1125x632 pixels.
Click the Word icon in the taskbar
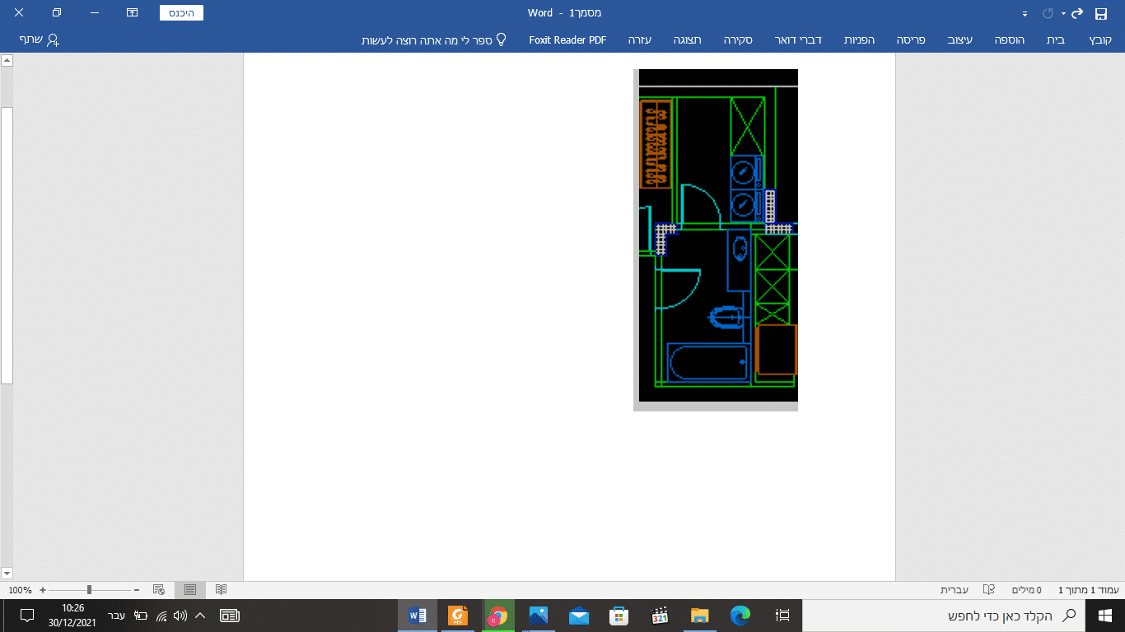[x=418, y=616]
